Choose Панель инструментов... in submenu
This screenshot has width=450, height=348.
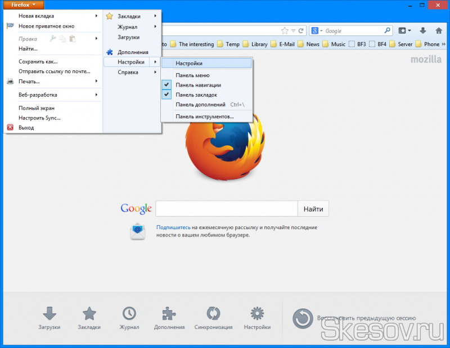pyautogui.click(x=205, y=117)
